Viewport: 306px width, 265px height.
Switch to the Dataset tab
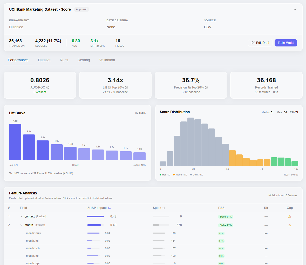click(x=44, y=60)
